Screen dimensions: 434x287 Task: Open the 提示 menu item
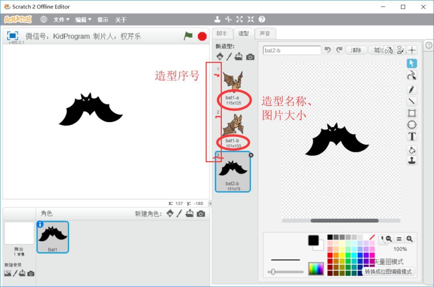tap(103, 20)
